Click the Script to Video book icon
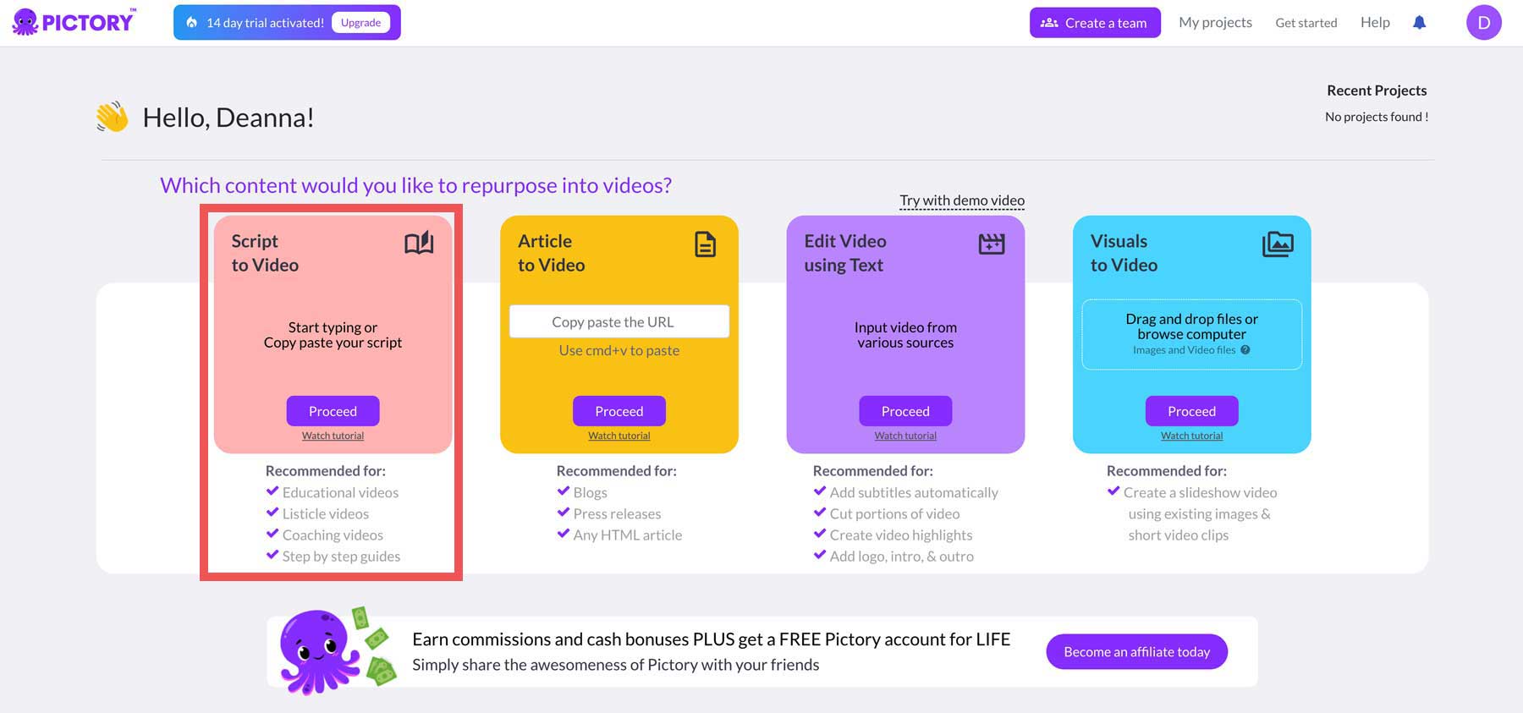 coord(419,244)
